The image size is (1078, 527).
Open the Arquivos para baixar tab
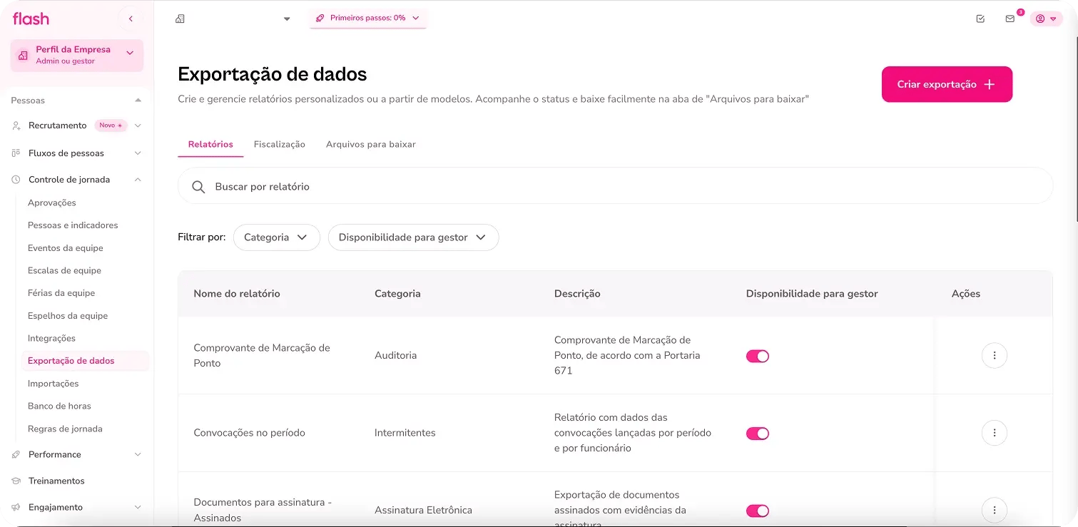coord(370,144)
